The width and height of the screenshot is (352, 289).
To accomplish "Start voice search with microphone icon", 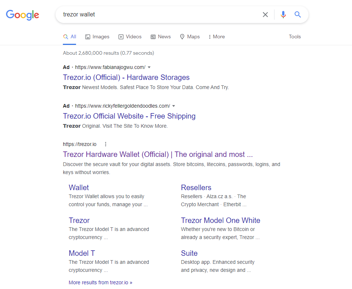I will pyautogui.click(x=283, y=15).
